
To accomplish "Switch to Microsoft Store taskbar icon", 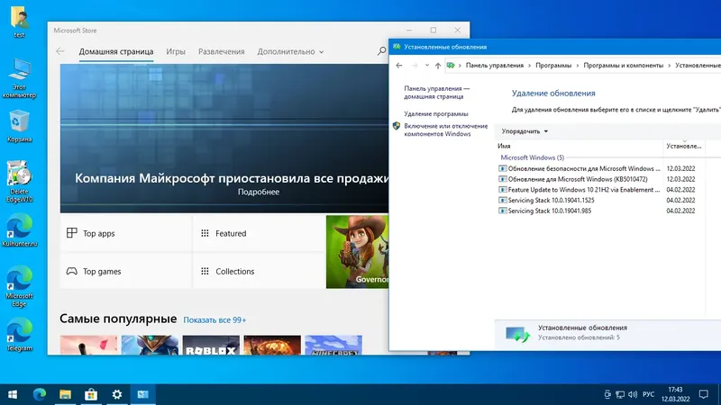I will pos(91,394).
